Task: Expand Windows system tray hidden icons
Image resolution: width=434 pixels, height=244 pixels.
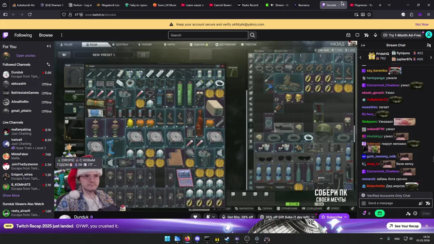Action: pyautogui.click(x=381, y=239)
